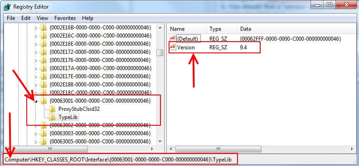Expand the {0002E172-0000-0000-C000-000000000046} key
This screenshot has height=166, width=359.
(36, 52)
